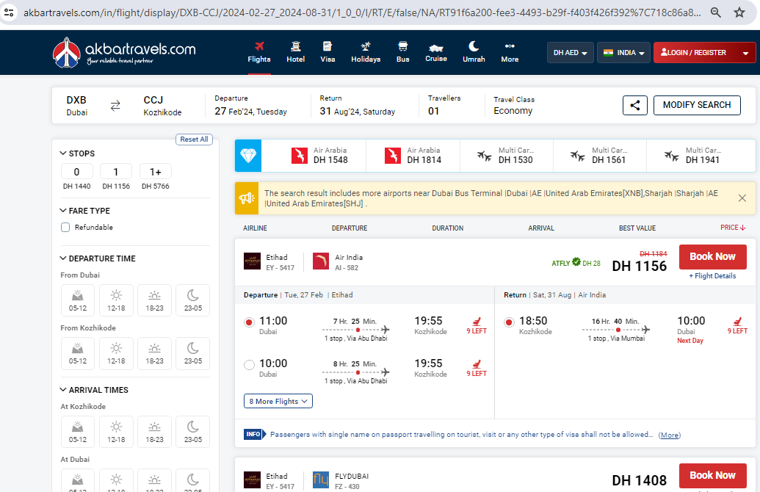This screenshot has height=492, width=760.
Task: Click Reset All filters
Action: (x=194, y=139)
